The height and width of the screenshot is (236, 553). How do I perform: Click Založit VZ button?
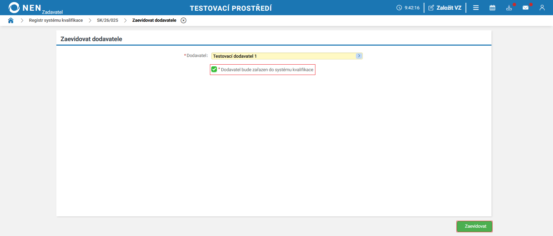pyautogui.click(x=445, y=8)
